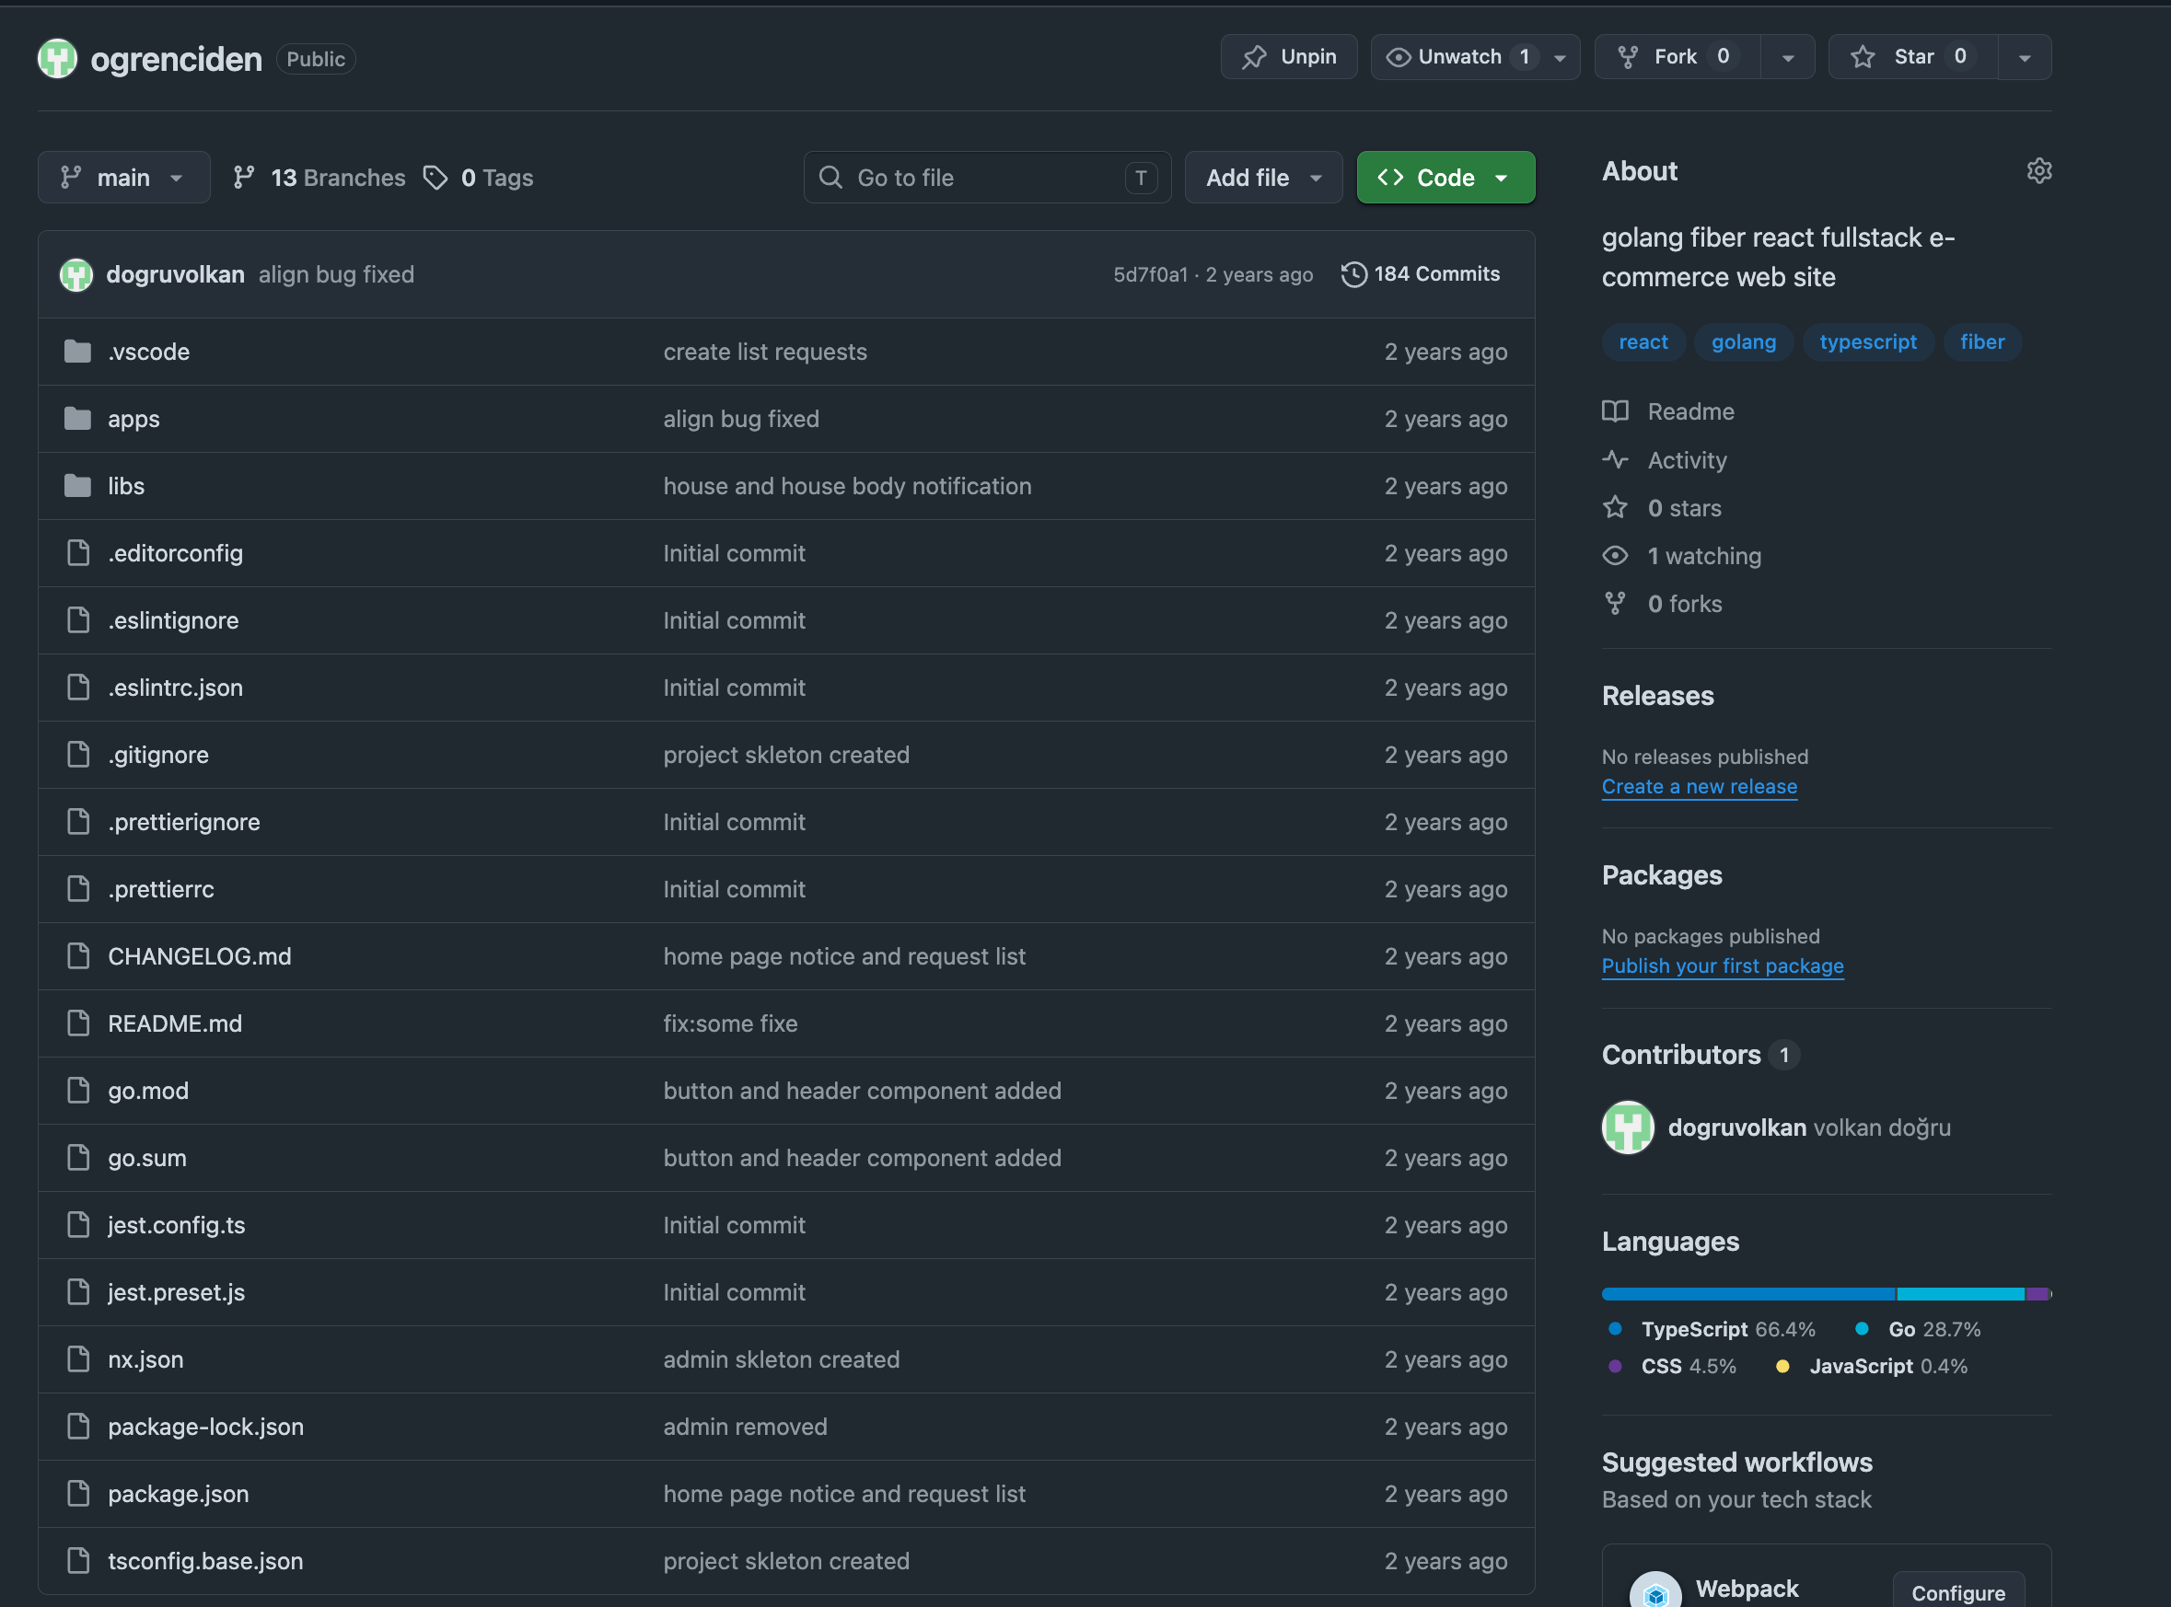Click the ogrenciden repository avatar

(x=57, y=58)
